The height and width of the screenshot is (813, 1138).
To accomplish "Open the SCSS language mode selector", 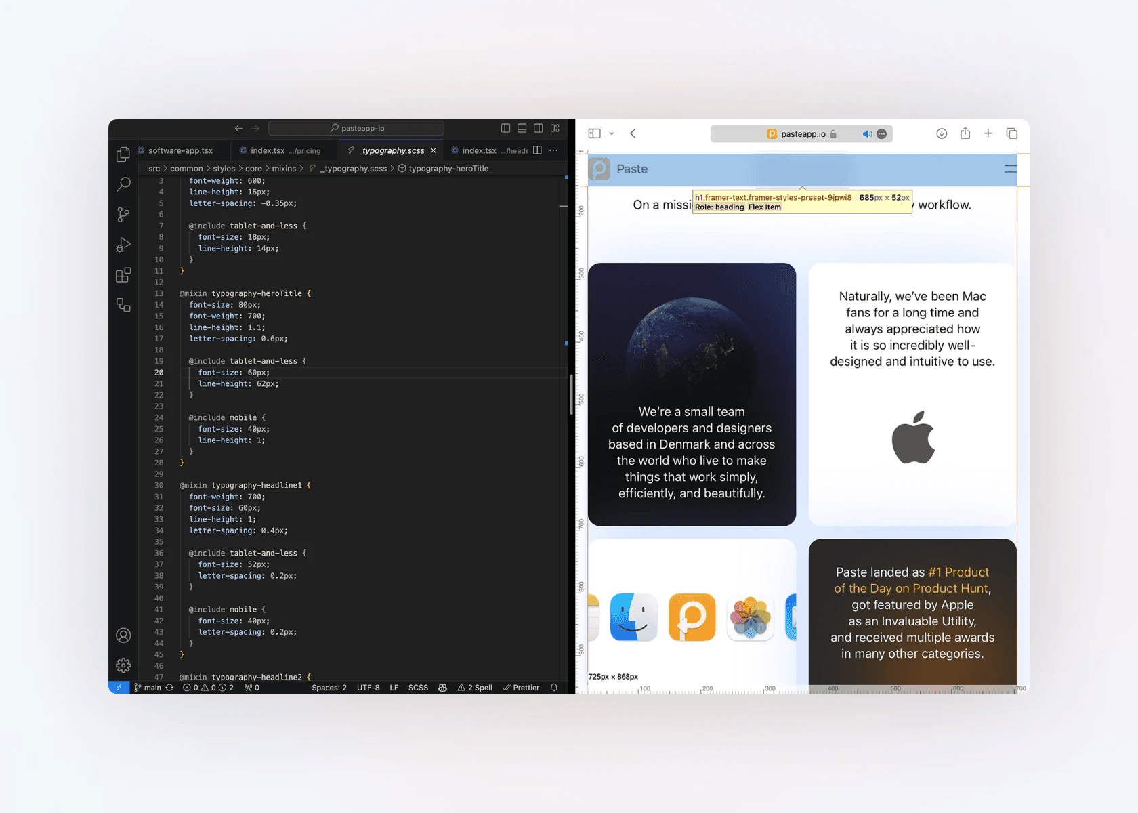I will pos(418,688).
